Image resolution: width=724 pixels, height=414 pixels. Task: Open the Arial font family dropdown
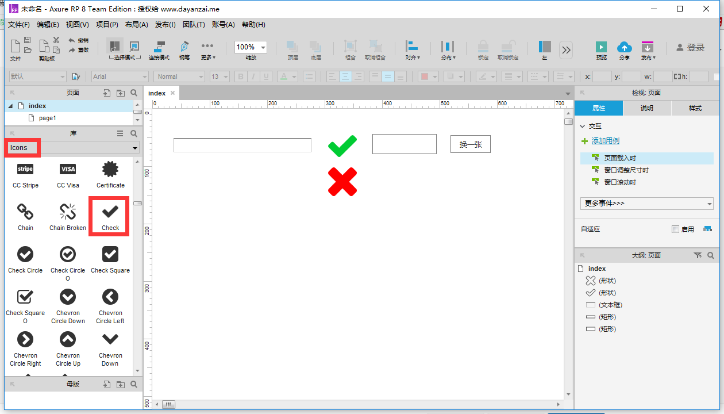click(120, 76)
